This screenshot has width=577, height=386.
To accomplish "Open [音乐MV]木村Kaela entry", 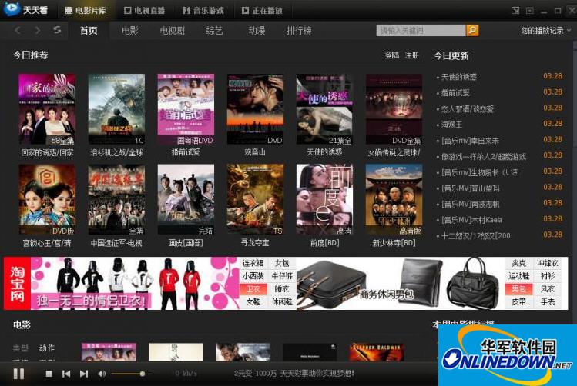I will pos(471,220).
